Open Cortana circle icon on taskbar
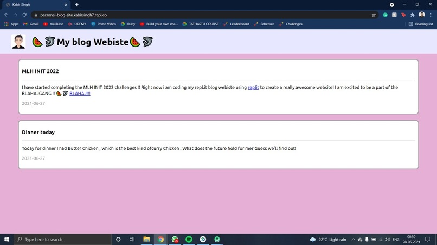Screen dimensions: 437x245 tap(118, 239)
